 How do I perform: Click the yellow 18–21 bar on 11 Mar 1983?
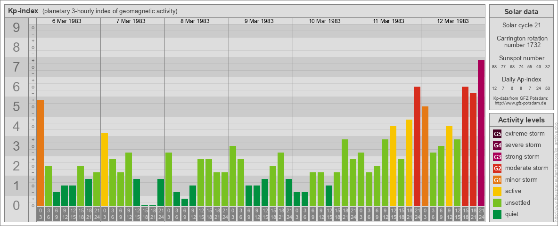point(409,162)
